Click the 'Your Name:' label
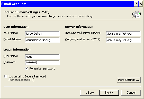 point(11,33)
